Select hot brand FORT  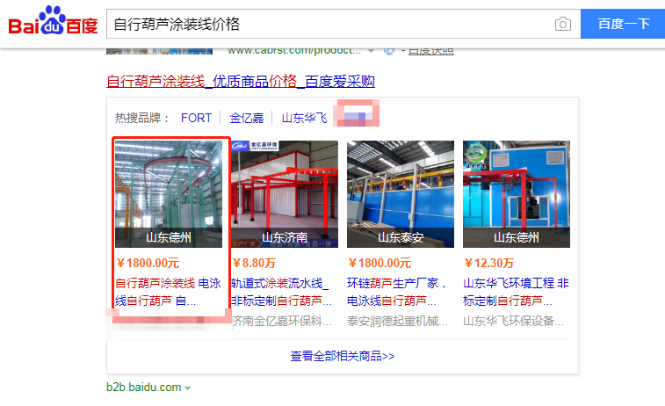196,118
